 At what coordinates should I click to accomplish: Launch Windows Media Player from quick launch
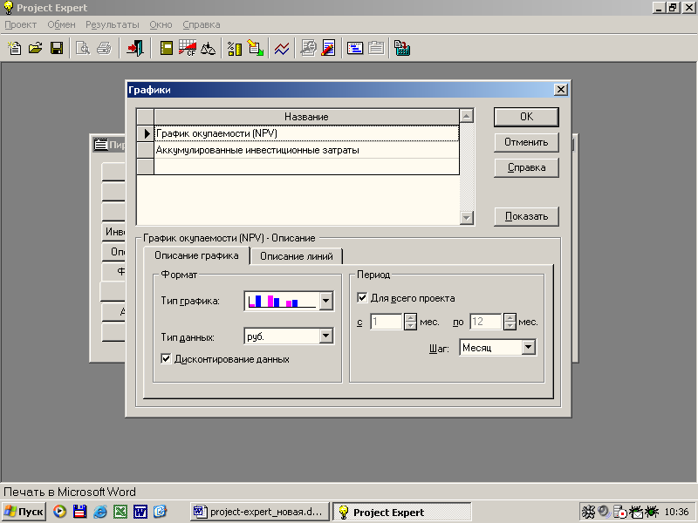tap(59, 512)
